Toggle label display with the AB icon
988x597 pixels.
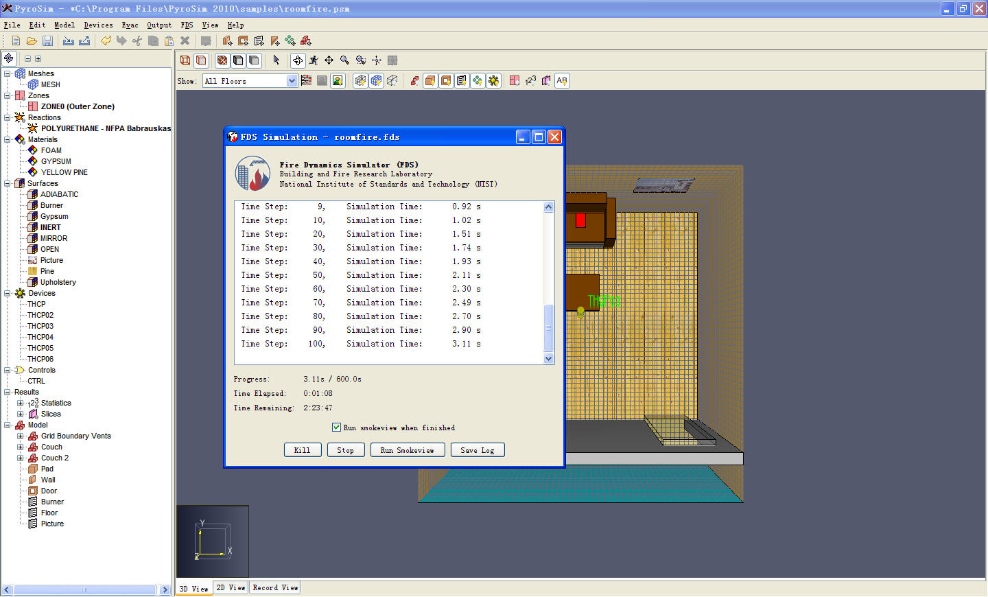coord(562,80)
